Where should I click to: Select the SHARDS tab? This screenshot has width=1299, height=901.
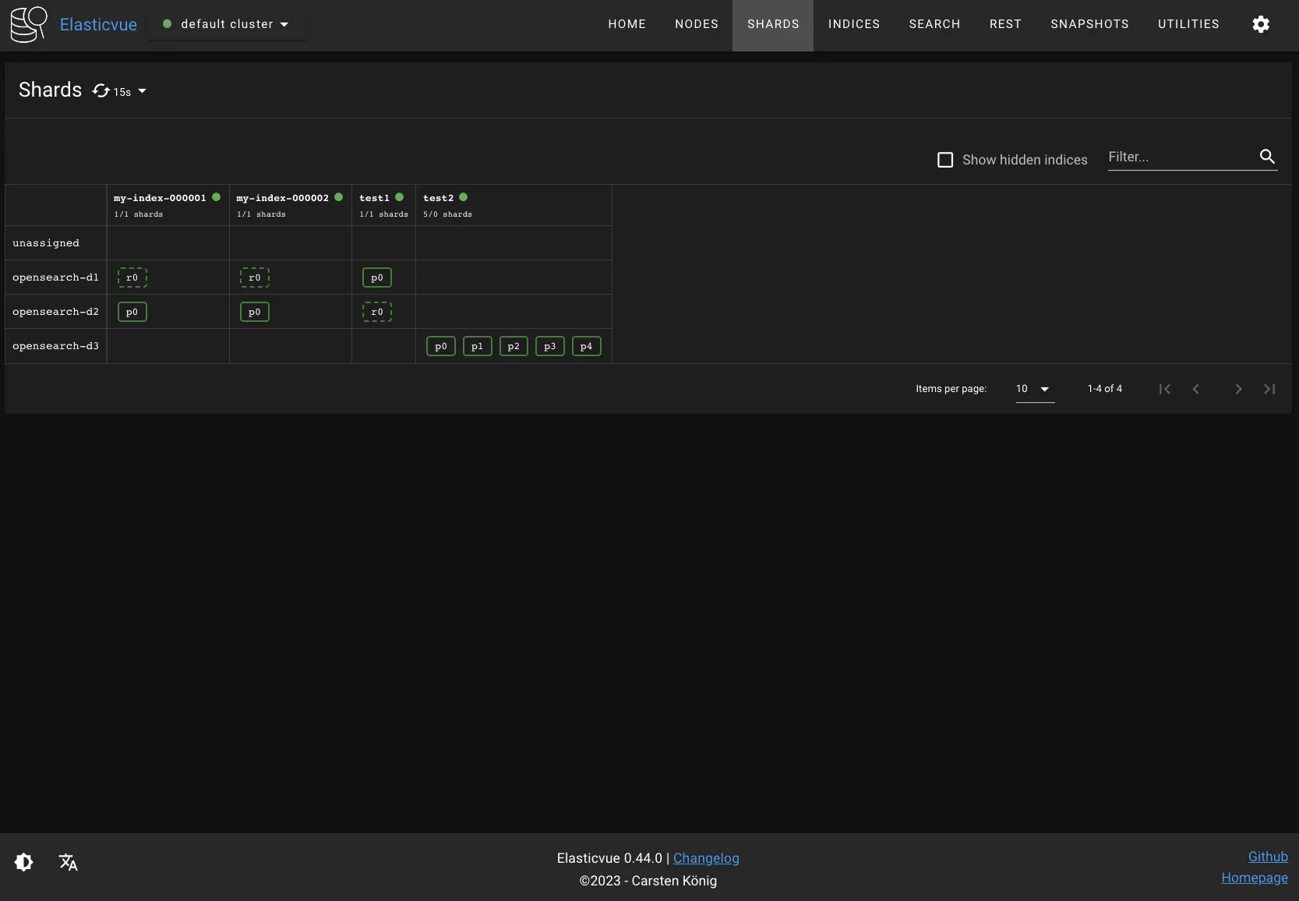(x=773, y=24)
